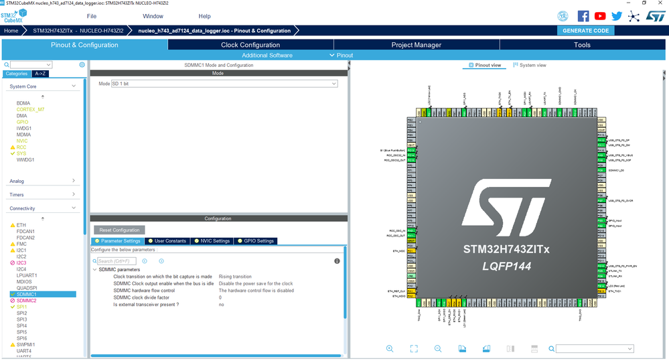
Task: Select SDMMC2 in Connectivity list
Action: (27, 301)
